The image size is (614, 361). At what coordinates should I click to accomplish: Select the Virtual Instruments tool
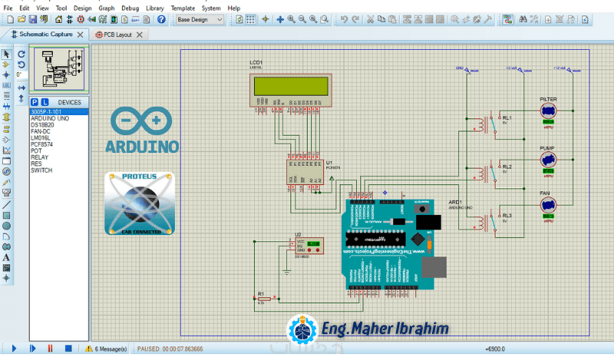(6, 193)
